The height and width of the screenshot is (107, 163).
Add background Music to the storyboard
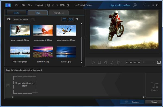pos(155,86)
